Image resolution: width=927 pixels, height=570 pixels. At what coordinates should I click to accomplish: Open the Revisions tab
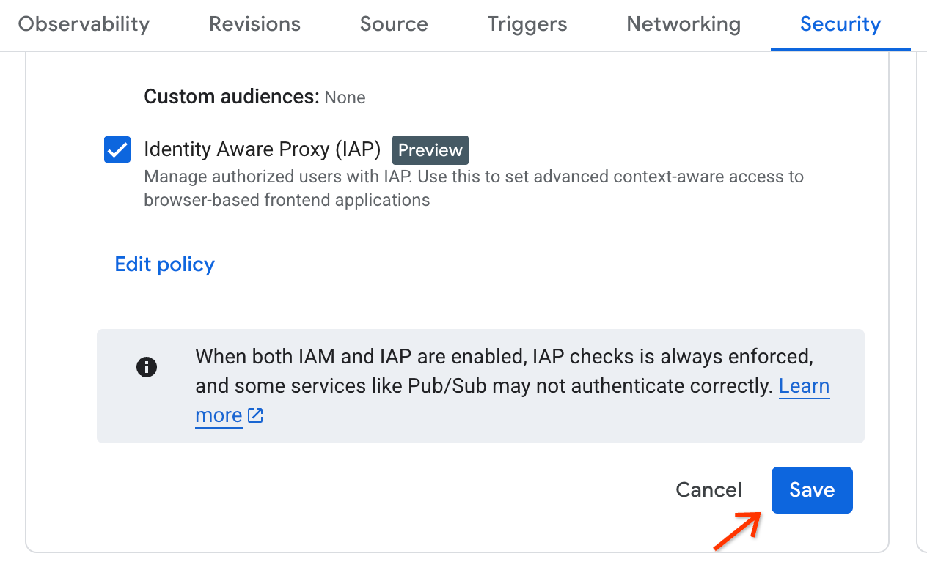coord(254,24)
